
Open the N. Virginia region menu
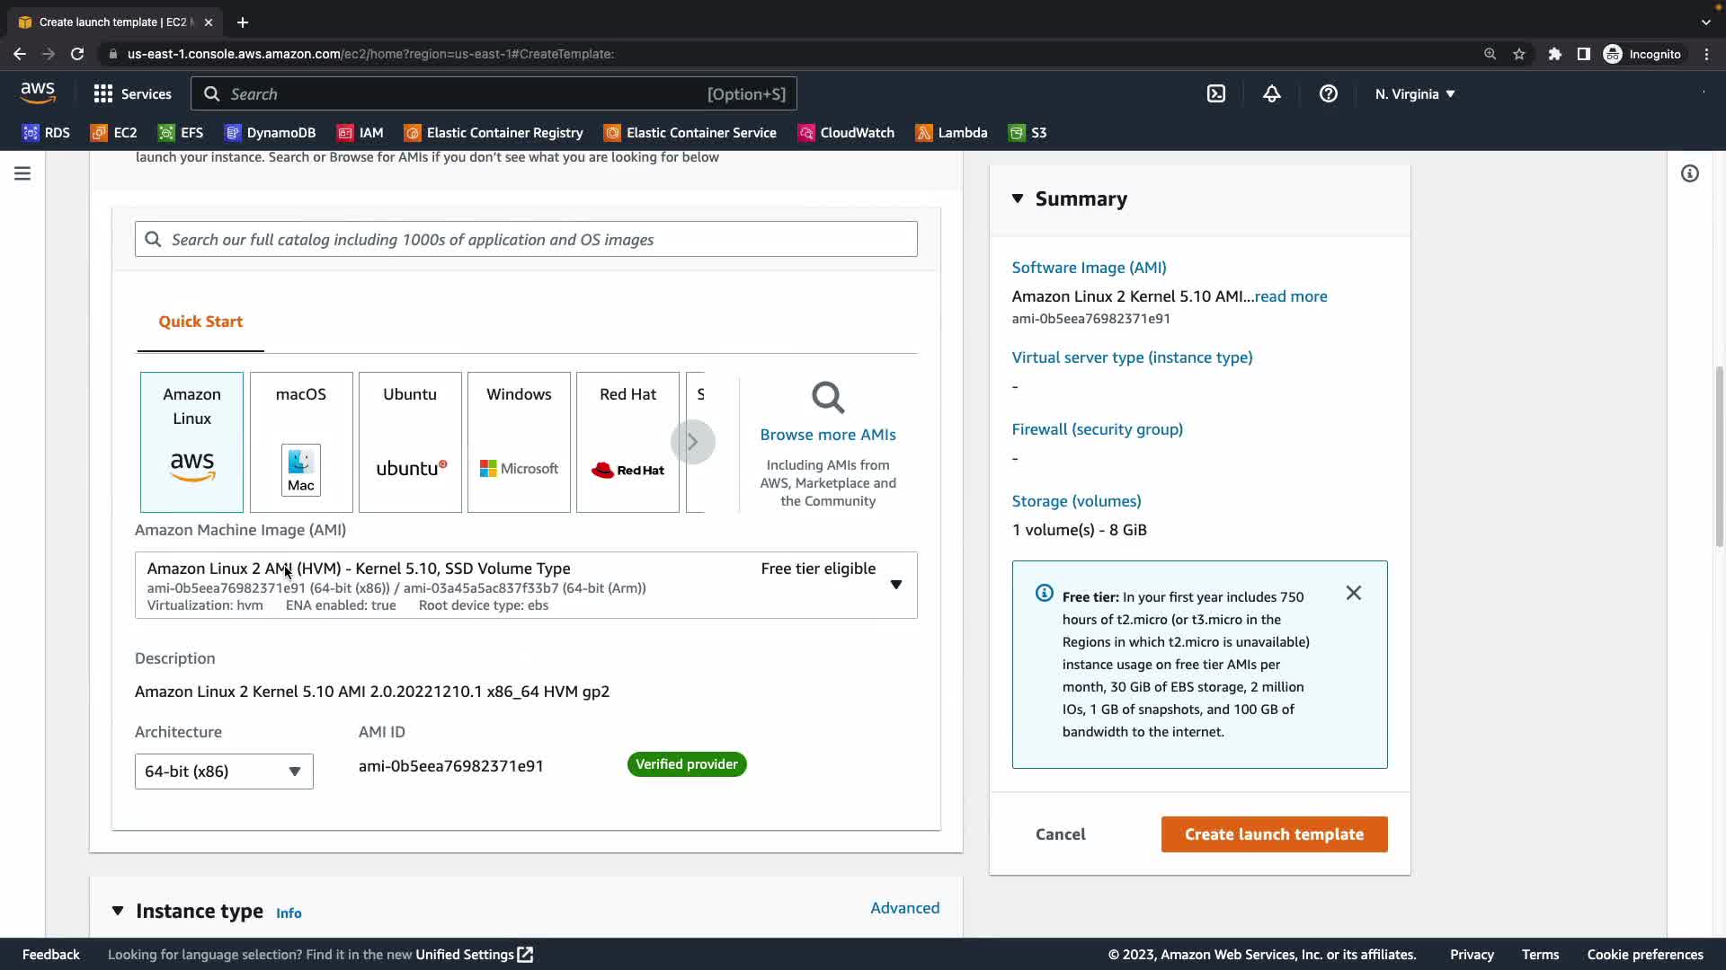[x=1414, y=93]
